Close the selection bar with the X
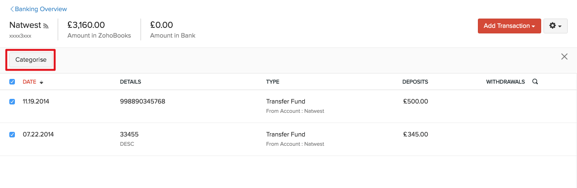 (564, 57)
